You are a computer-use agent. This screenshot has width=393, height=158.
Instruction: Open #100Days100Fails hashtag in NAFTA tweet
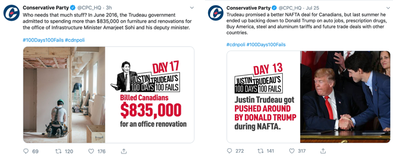(266, 45)
